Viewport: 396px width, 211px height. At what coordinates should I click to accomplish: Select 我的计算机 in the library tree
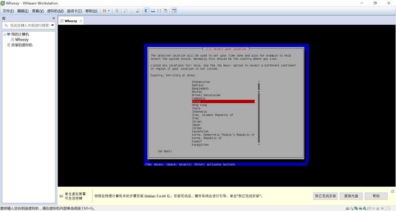click(20, 34)
